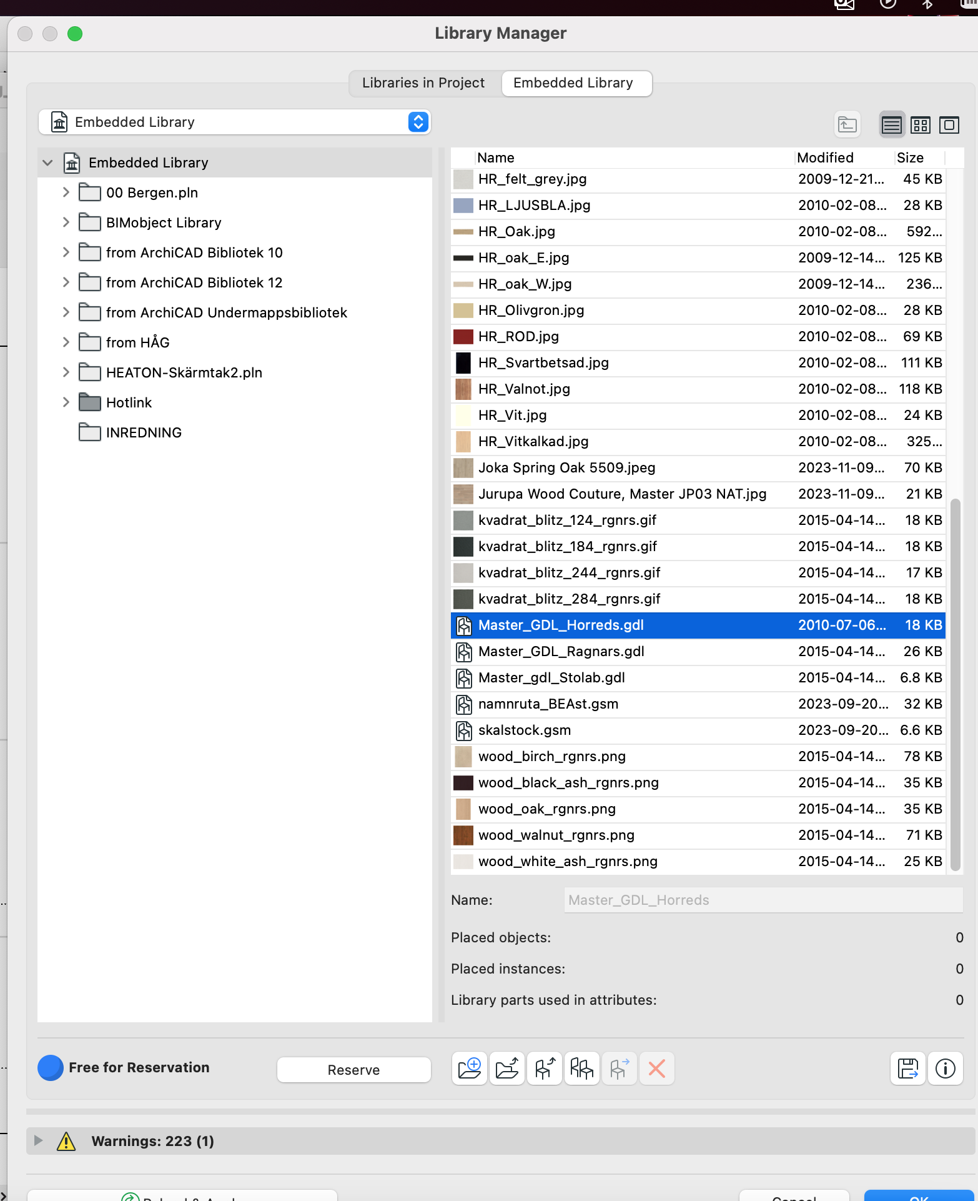Click the HR_ROD.jpg red swatch thumbnail
Screen dimensions: 978x1201
463,337
